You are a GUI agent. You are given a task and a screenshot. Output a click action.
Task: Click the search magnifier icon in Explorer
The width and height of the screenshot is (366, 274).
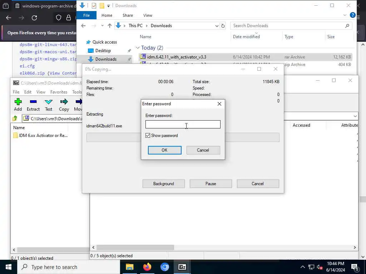(347, 26)
